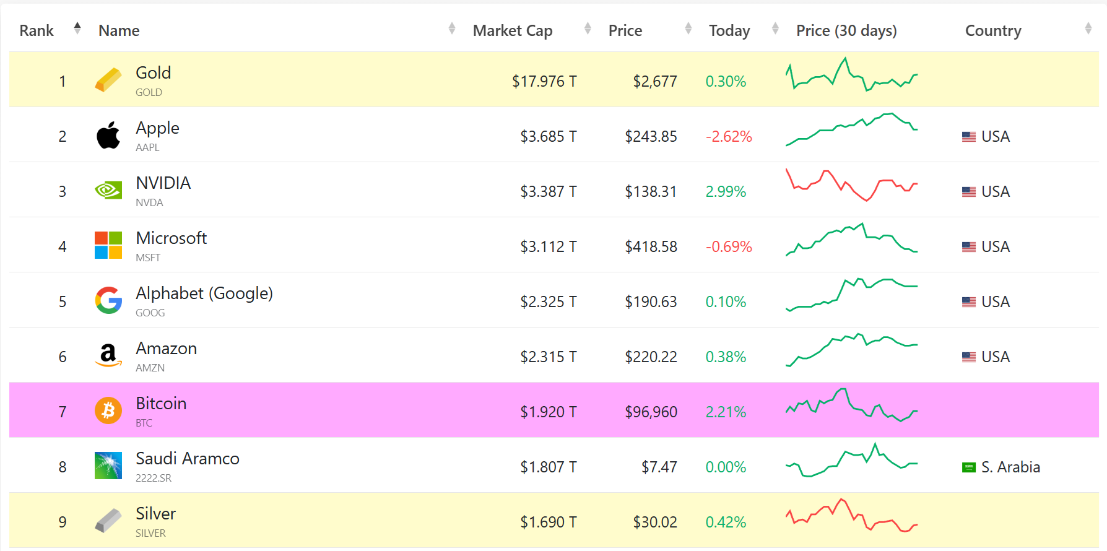
Task: Click the USA flag in Microsoft row
Action: pos(969,246)
